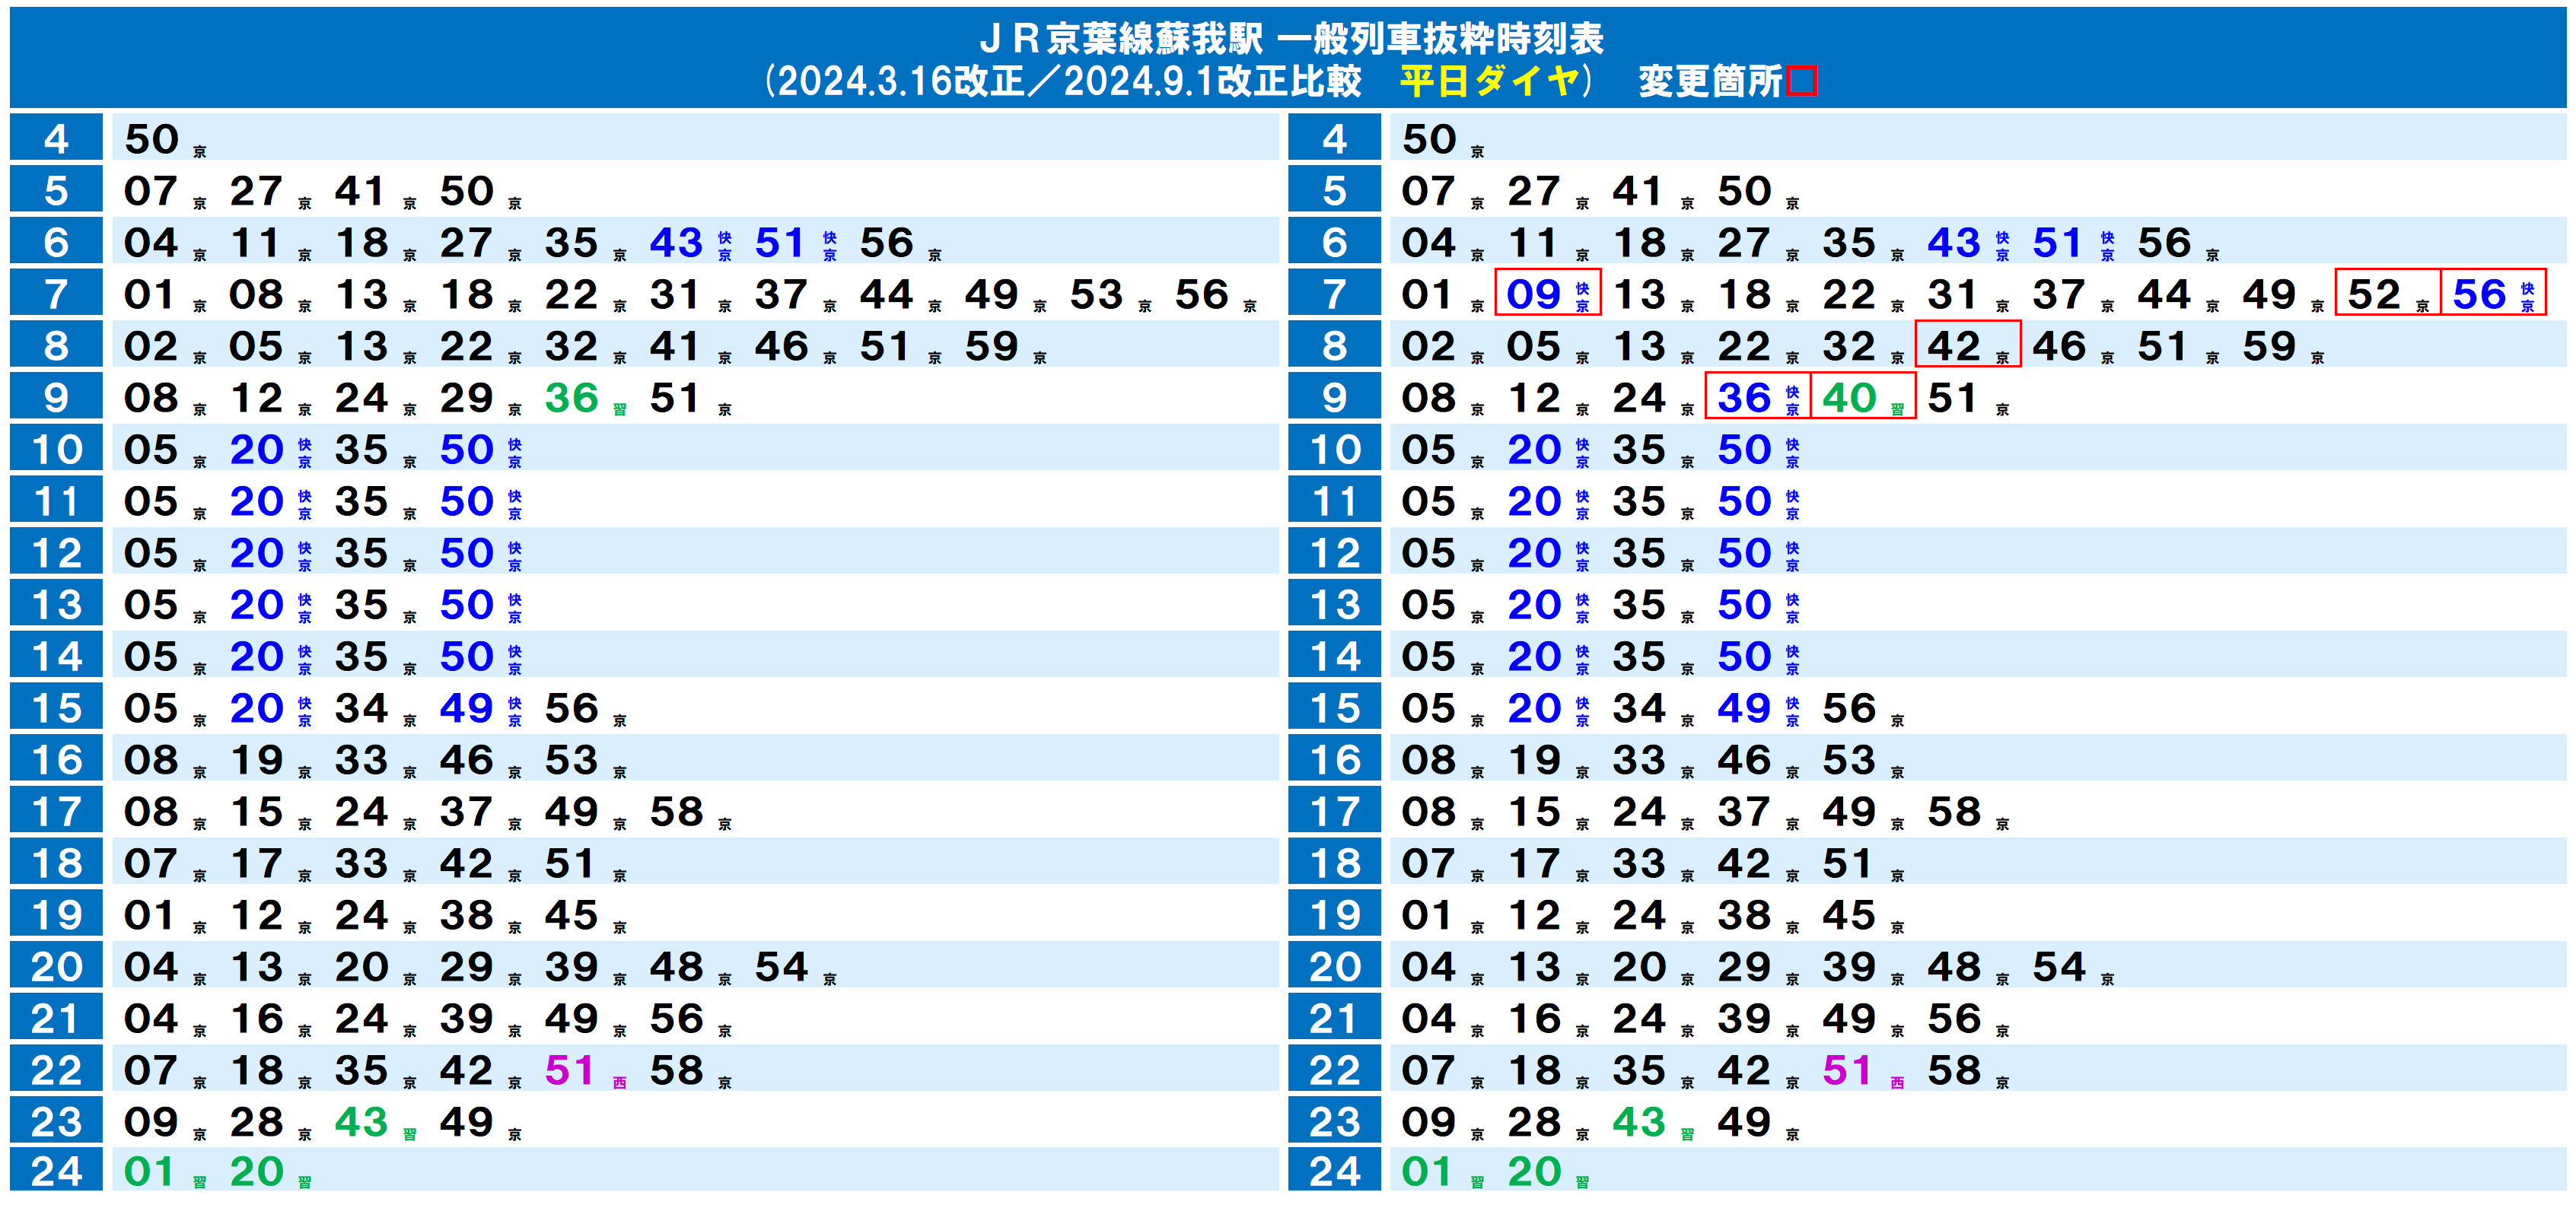Click 27 departure in right table hour 5

(1534, 191)
